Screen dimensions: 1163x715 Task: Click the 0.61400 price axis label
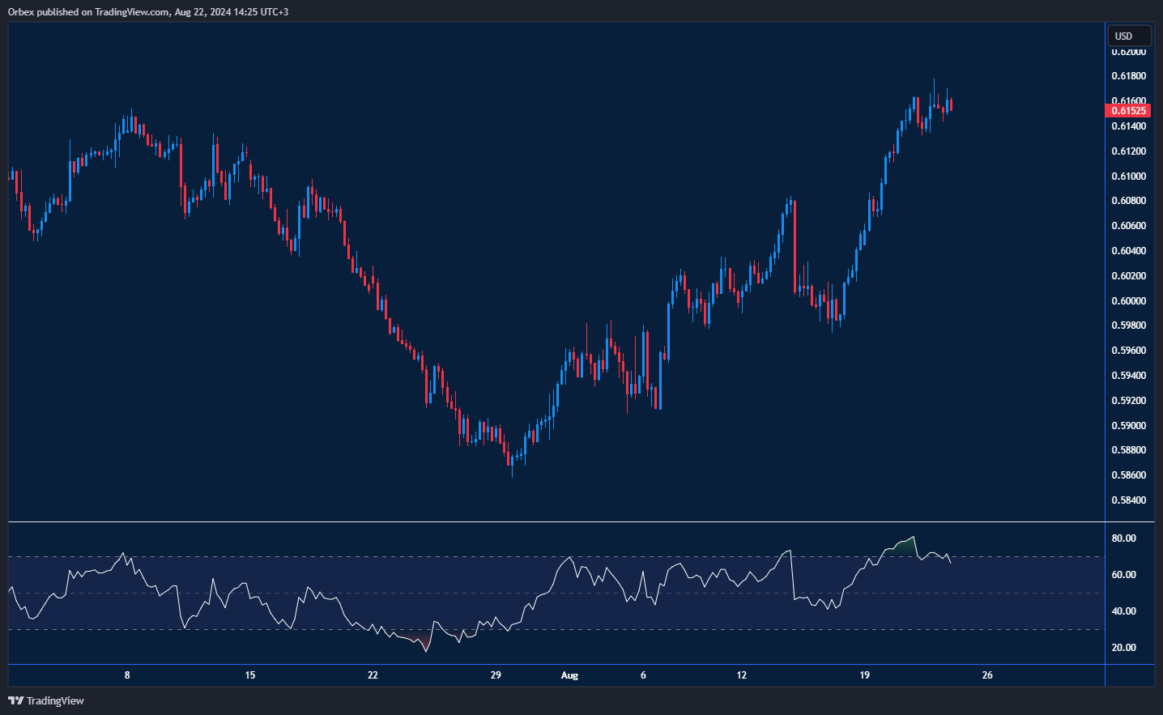click(1129, 126)
